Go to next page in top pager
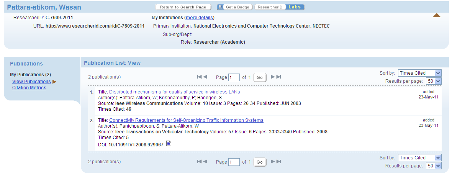Image resolution: width=452 pixels, height=177 pixels. (273, 77)
